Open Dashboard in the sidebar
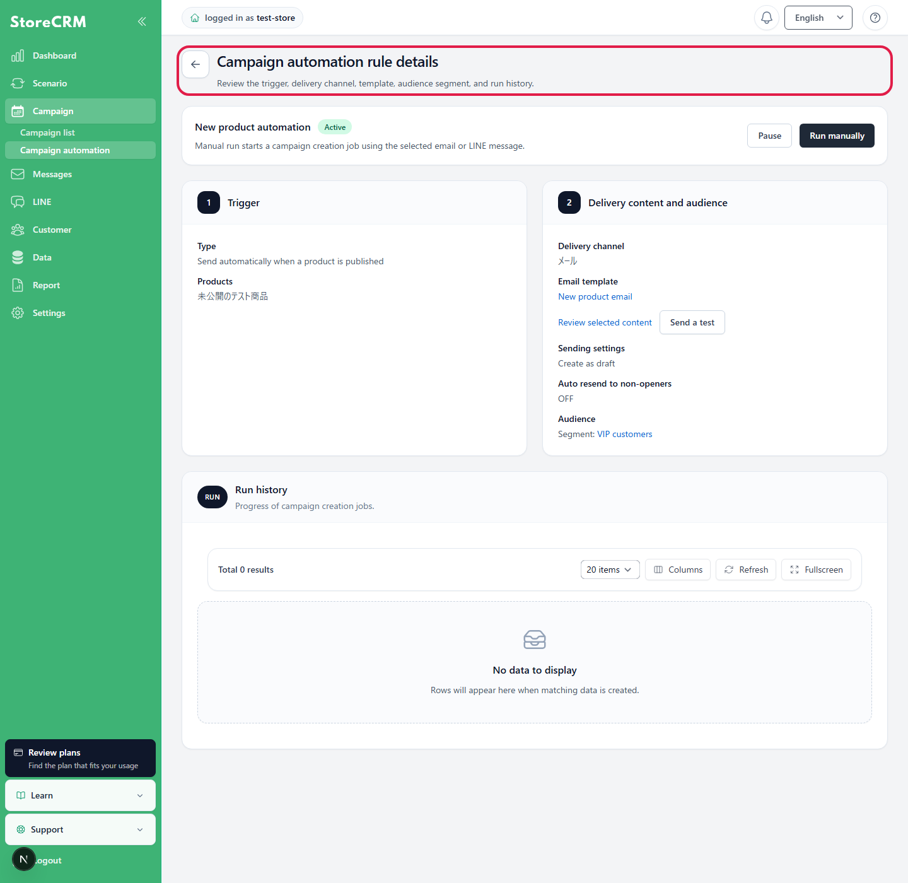Image resolution: width=908 pixels, height=883 pixels. click(x=80, y=56)
